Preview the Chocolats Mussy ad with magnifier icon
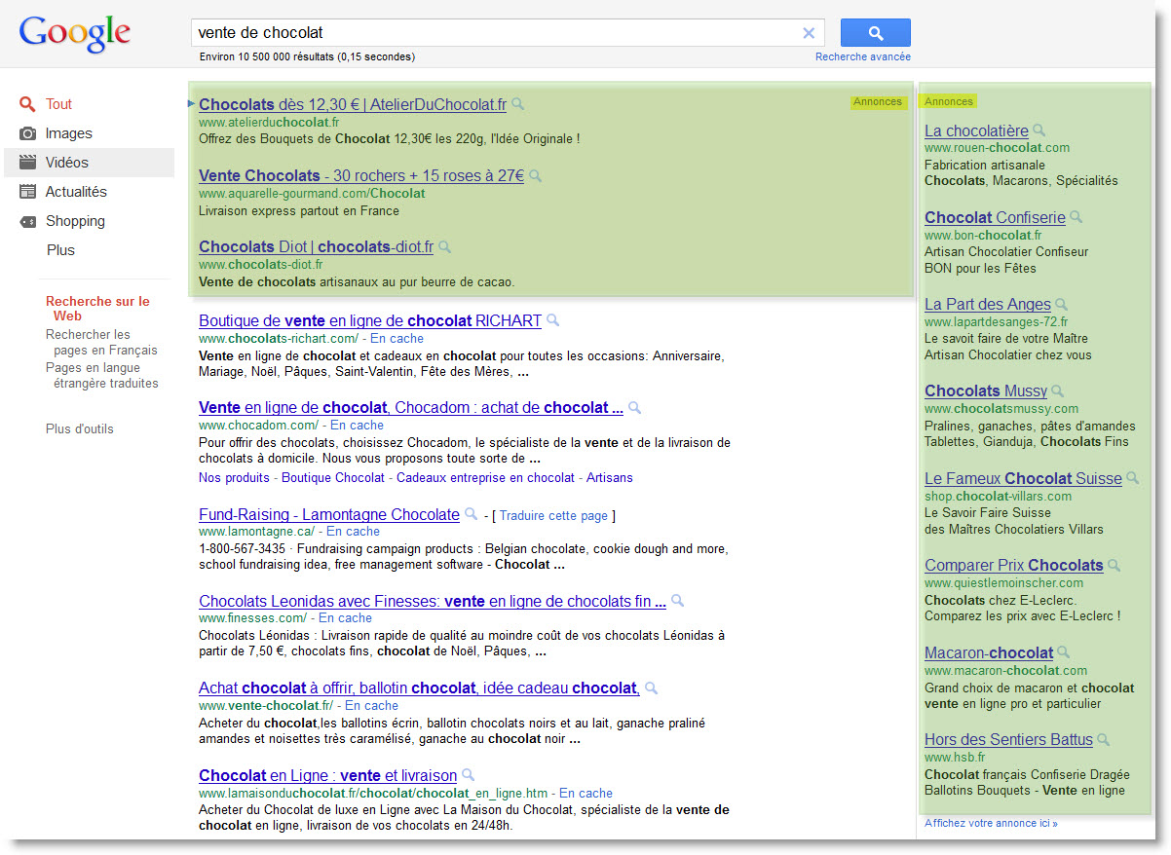1171x855 pixels. coord(1058,391)
